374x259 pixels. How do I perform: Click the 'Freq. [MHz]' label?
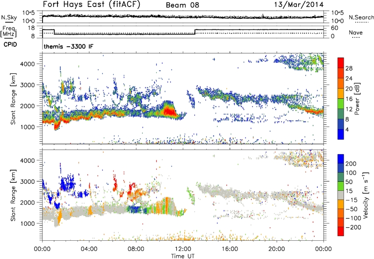pyautogui.click(x=8, y=32)
